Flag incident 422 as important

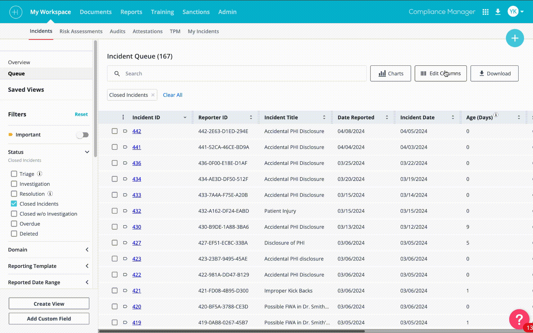pyautogui.click(x=125, y=275)
